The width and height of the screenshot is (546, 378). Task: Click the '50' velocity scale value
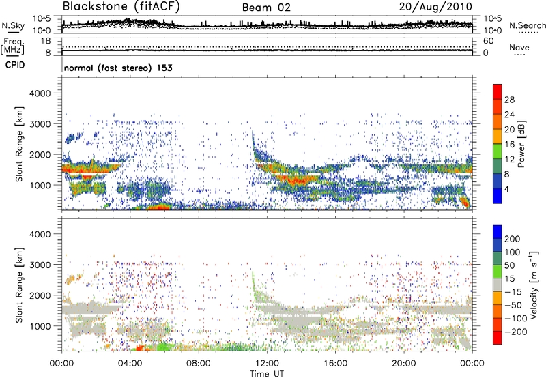click(509, 265)
